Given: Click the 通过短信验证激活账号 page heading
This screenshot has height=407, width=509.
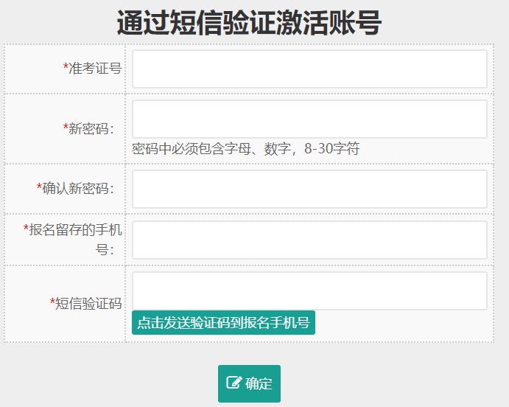Looking at the screenshot, I should coord(249,24).
